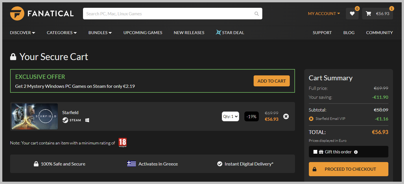The height and width of the screenshot is (184, 404).
Task: Focus the search games input field
Action: [x=169, y=14]
